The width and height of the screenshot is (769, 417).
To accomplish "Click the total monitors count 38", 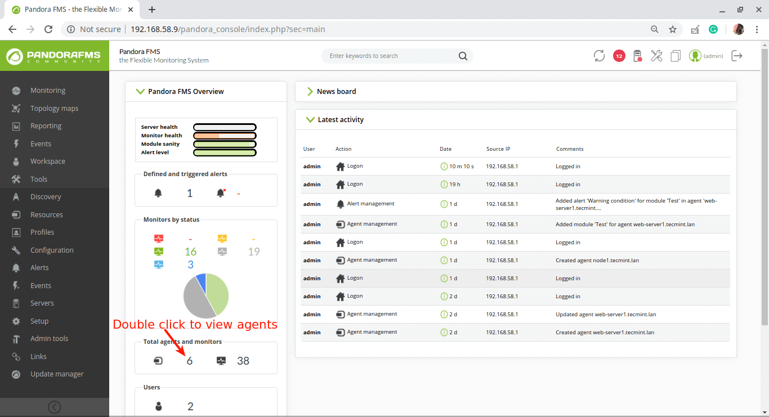I will point(243,361).
